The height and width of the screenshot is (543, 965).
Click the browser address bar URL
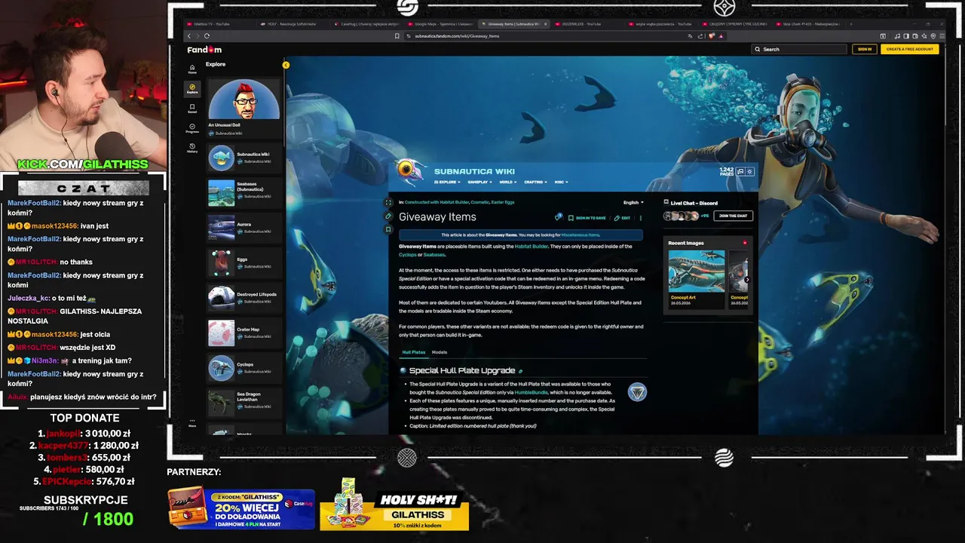(457, 35)
